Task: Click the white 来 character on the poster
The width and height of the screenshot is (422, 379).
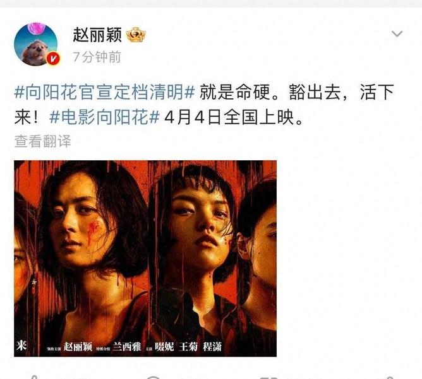Action: (x=21, y=346)
